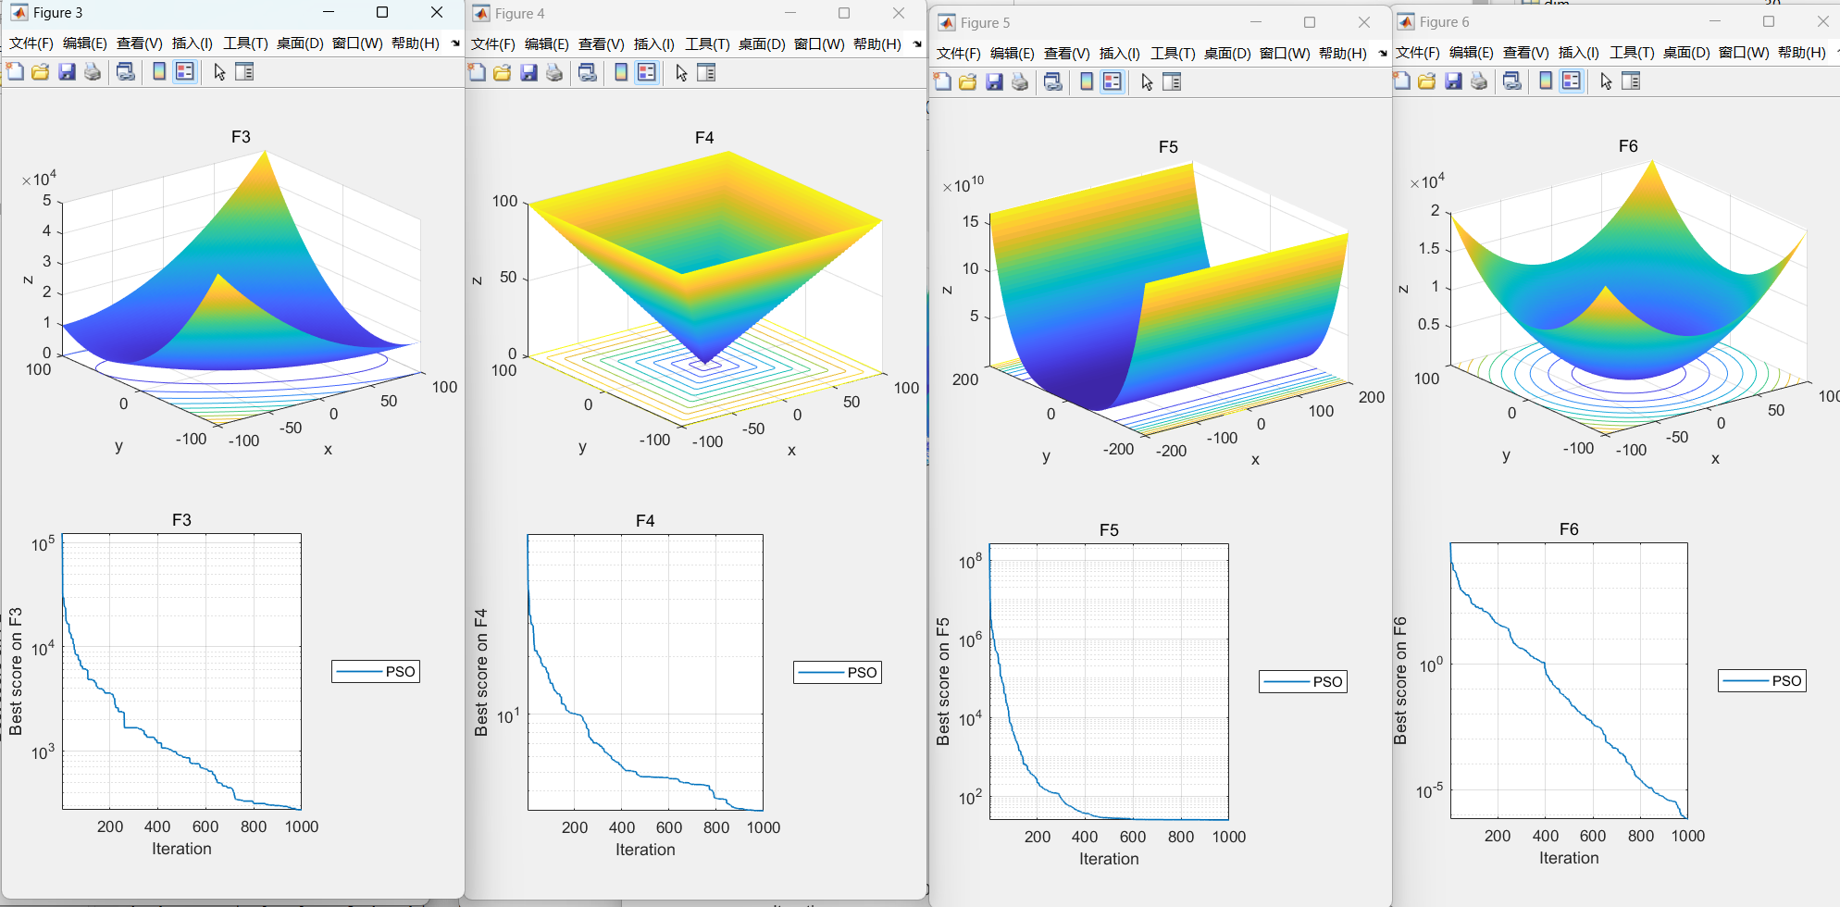Select the PSO legend box in Figure 3
The width and height of the screenshot is (1840, 907).
click(376, 672)
